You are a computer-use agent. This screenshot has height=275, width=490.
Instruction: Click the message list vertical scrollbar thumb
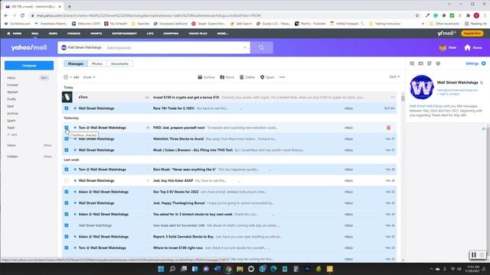click(403, 99)
